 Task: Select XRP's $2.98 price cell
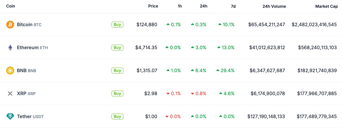coord(151,94)
